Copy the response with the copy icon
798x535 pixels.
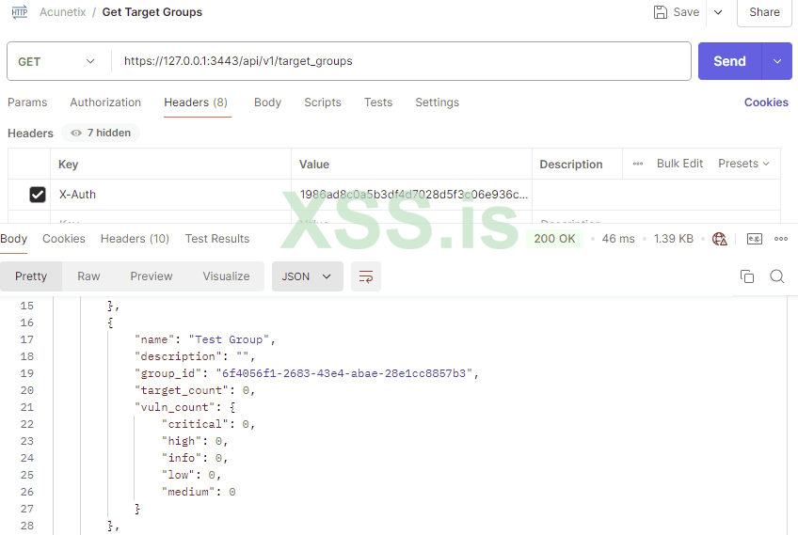point(747,276)
